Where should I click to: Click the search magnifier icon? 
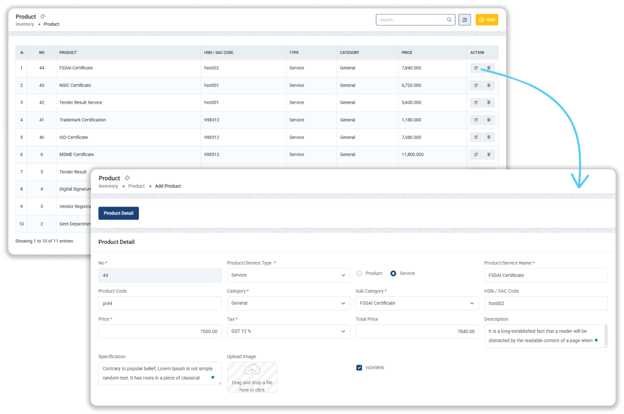point(449,20)
